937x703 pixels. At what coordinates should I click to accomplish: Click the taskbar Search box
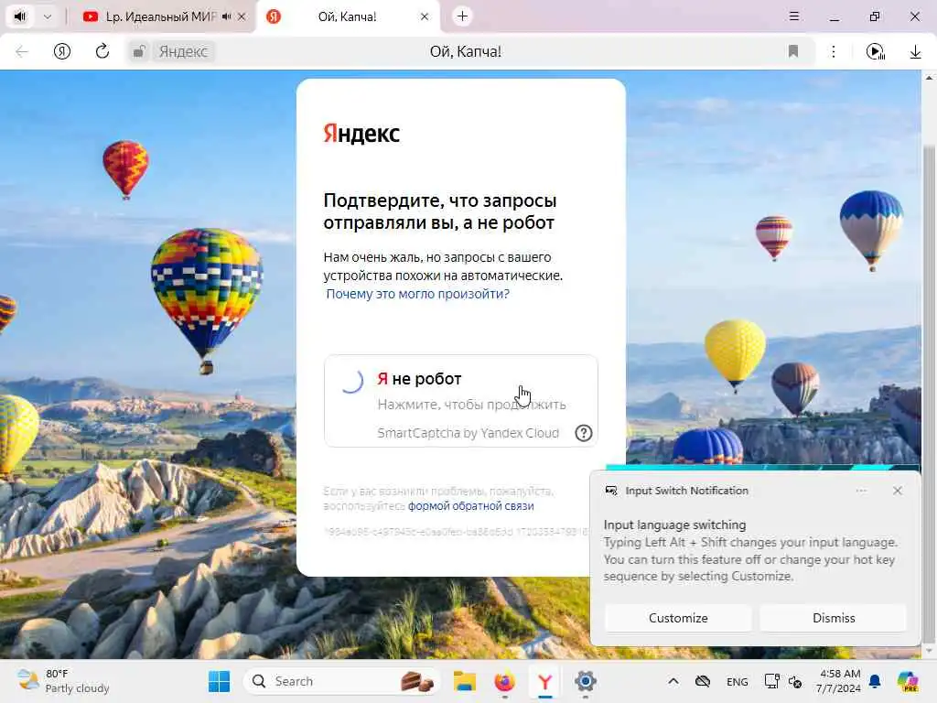342,681
